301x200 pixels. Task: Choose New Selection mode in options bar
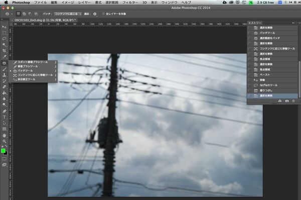[18, 14]
